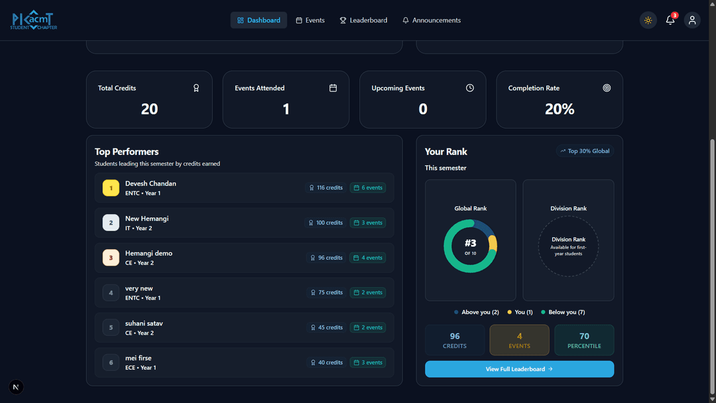Toggle the light/dark theme sun button
Viewport: 716px width, 403px height.
point(648,21)
